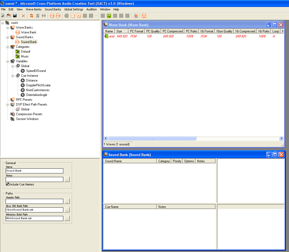Click the Compression Presets icon
Viewport: 289px width, 252px height.
tap(13, 114)
